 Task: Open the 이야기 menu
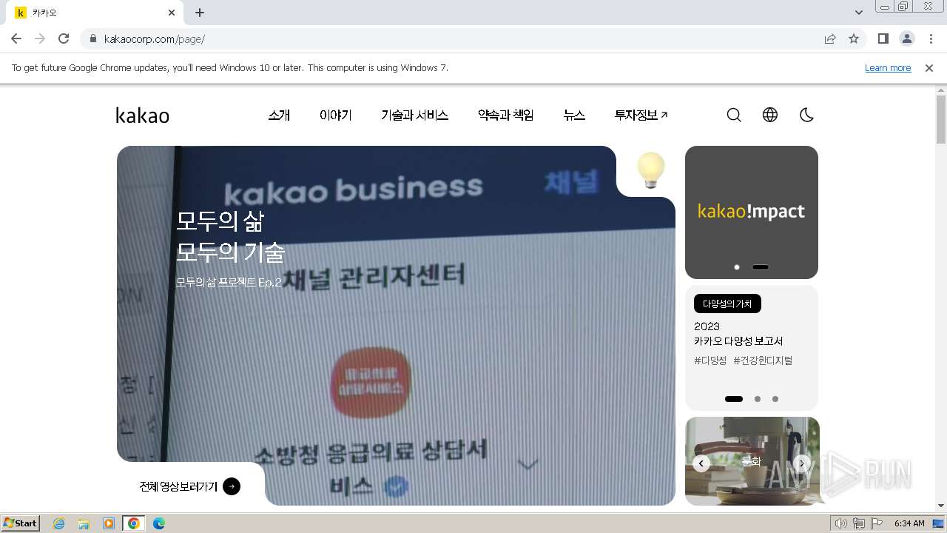click(336, 115)
